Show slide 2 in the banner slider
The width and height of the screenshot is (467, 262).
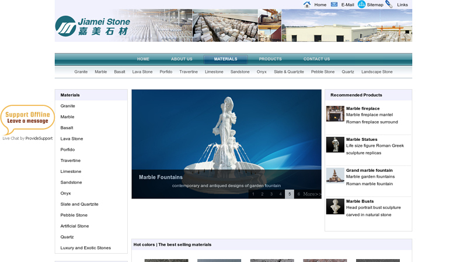(x=262, y=194)
